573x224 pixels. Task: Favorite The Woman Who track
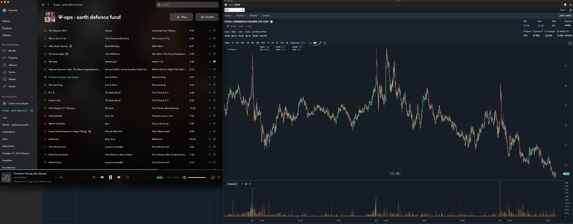coord(214,31)
